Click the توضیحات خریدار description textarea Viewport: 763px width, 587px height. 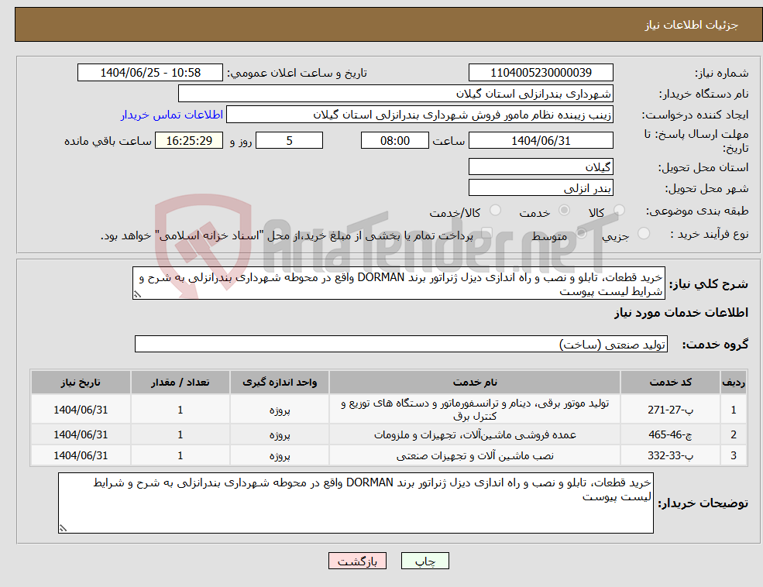pos(356,502)
